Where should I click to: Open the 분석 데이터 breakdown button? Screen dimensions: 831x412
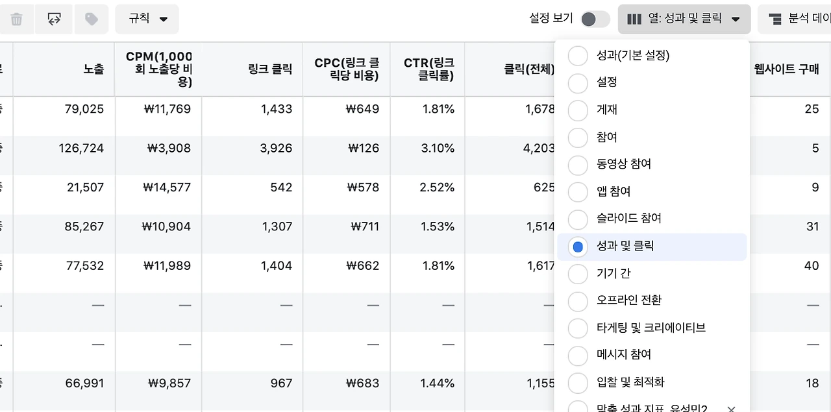coord(795,19)
